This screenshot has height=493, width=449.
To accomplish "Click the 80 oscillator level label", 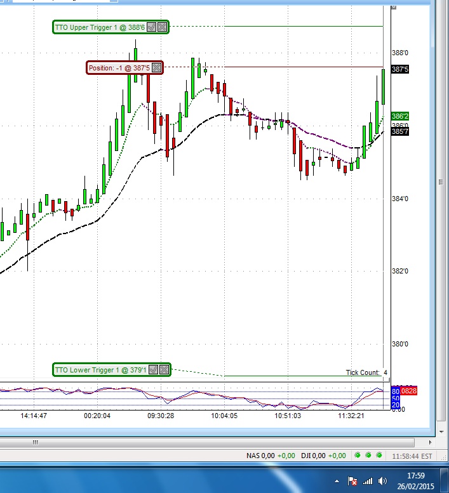I will pyautogui.click(x=396, y=391).
